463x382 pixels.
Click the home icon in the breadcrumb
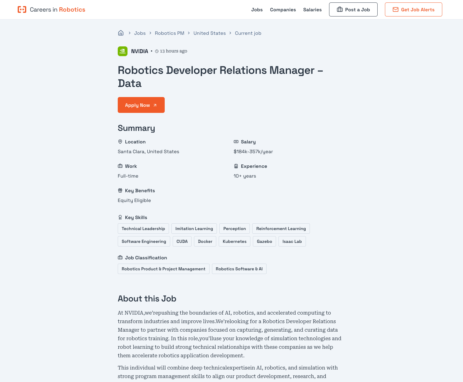tap(121, 33)
